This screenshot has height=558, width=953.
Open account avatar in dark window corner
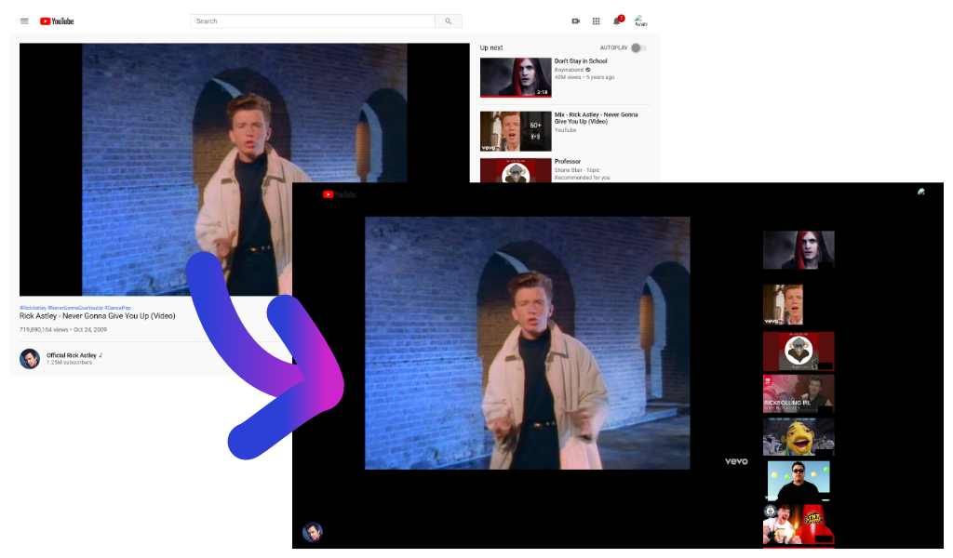[921, 192]
